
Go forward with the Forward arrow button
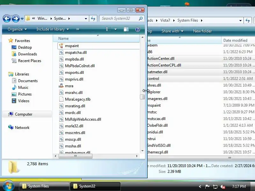tap(16, 18)
